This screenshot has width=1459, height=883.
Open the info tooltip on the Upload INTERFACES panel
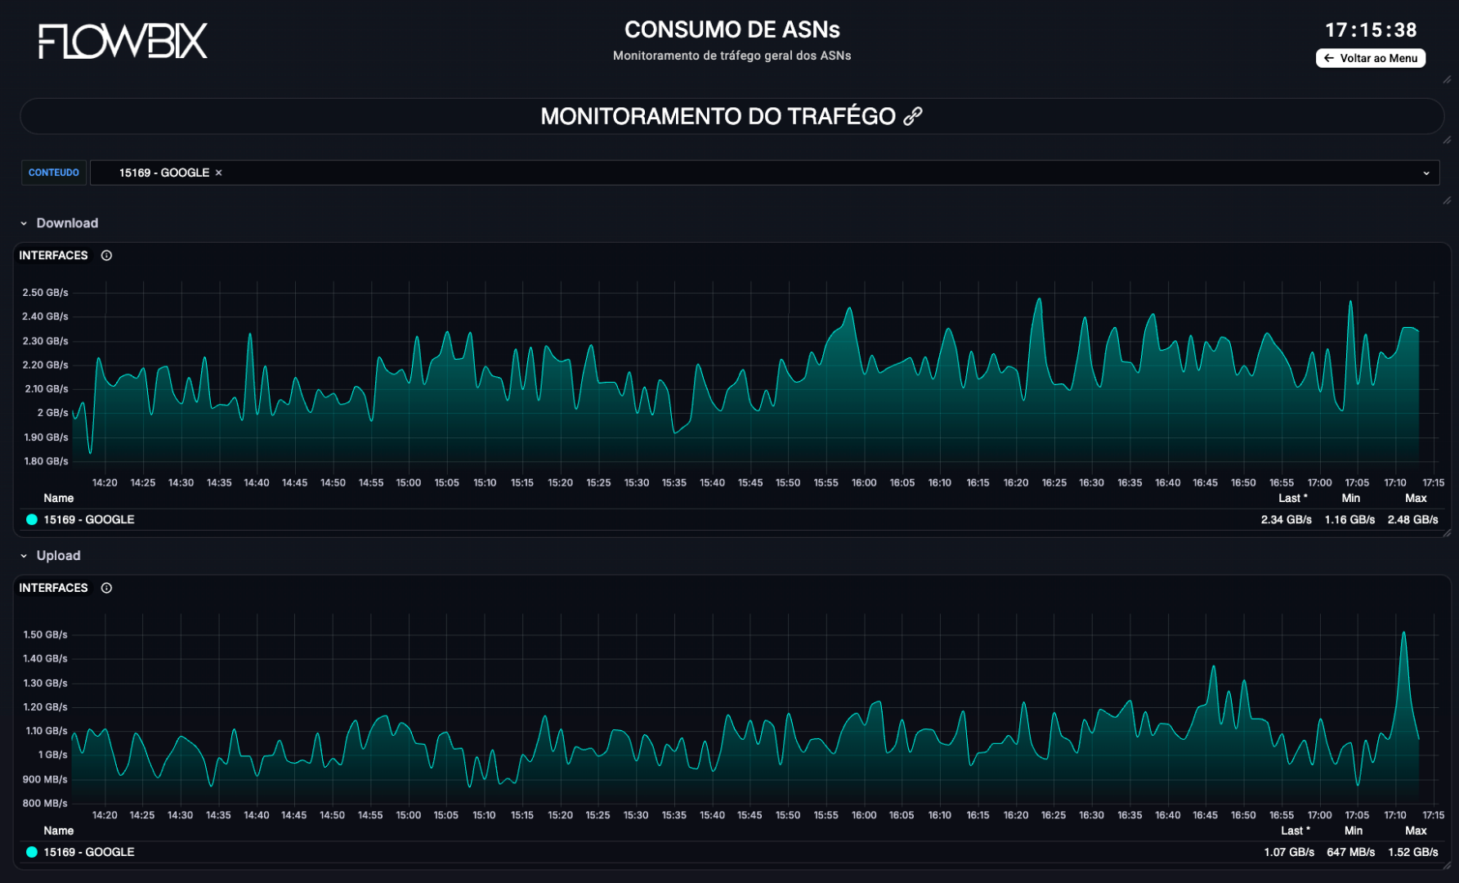click(x=105, y=588)
